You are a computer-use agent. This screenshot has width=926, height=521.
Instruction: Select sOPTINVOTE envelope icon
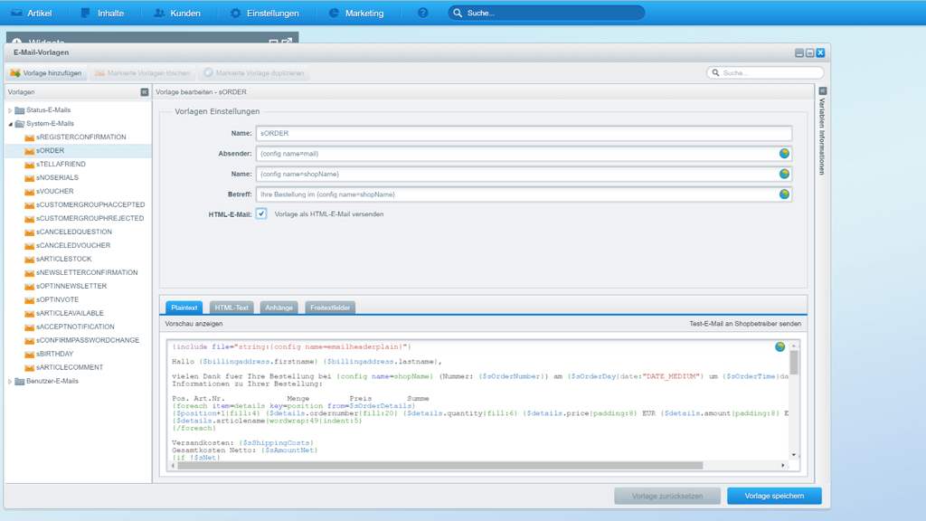click(x=29, y=300)
